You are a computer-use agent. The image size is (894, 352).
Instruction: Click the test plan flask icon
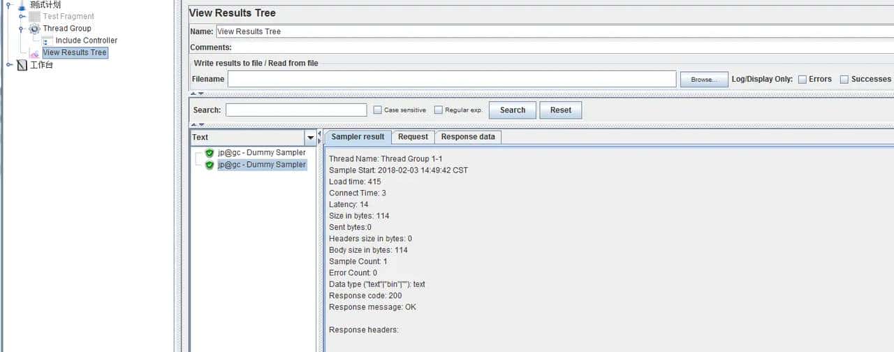coord(22,5)
